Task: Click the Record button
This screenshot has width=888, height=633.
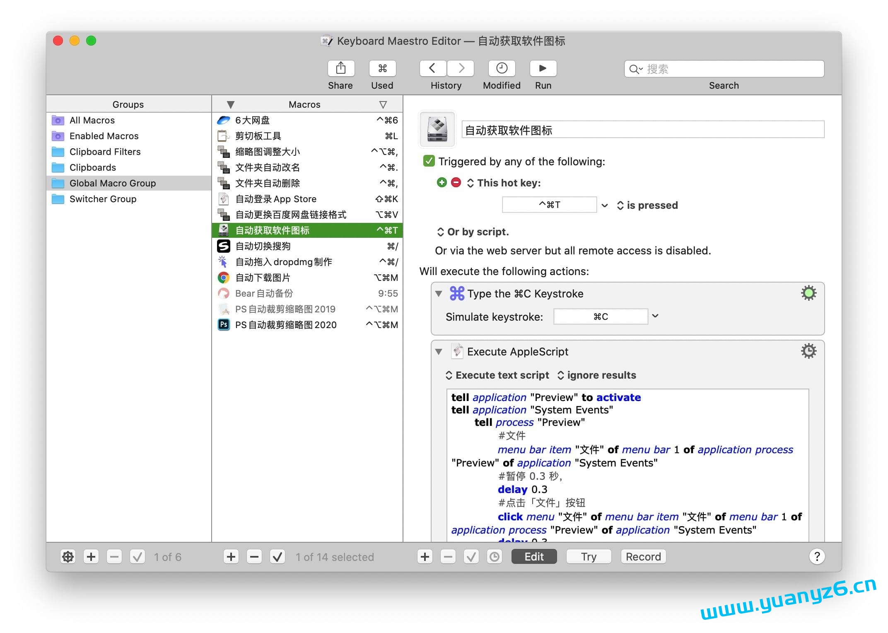Action: pyautogui.click(x=643, y=557)
